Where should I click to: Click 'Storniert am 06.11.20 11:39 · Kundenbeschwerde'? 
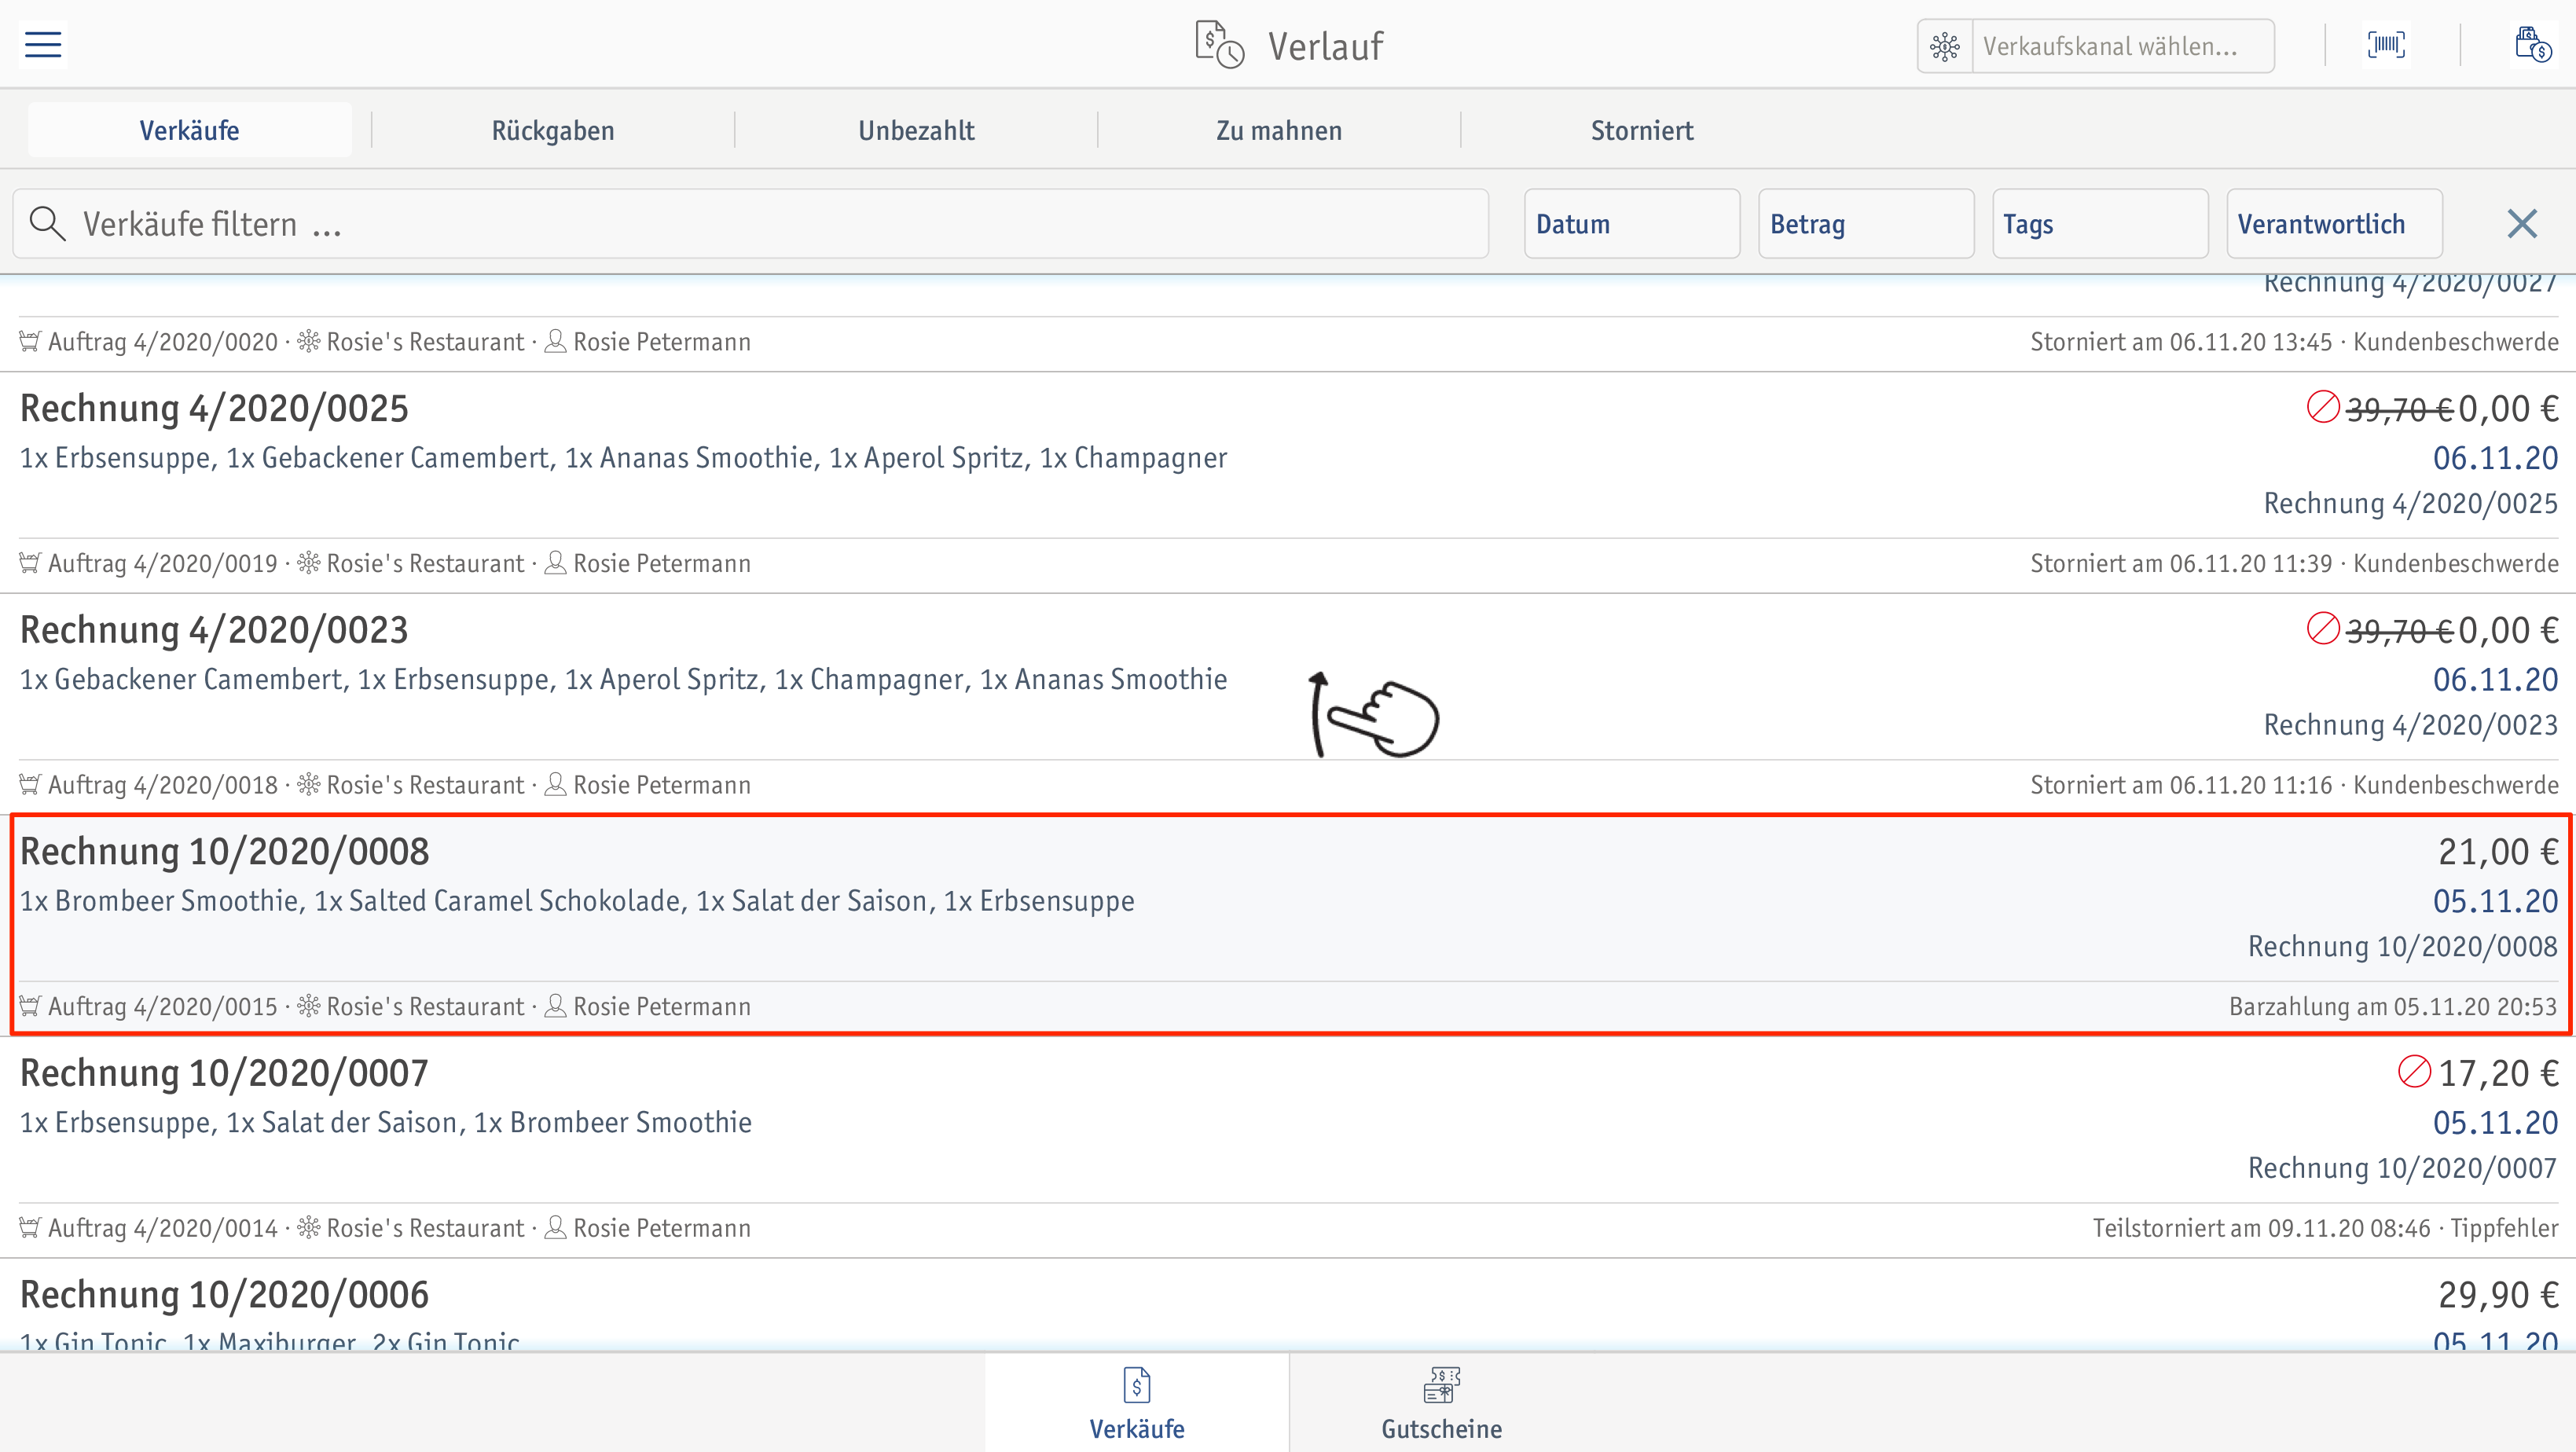pyautogui.click(x=2294, y=563)
